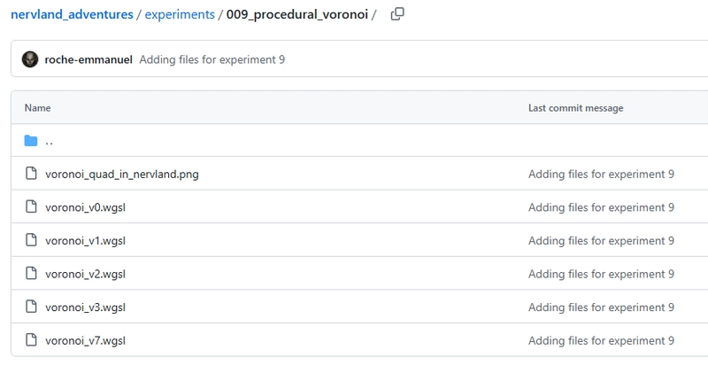Viewport: 708px width, 381px height.
Task: Click the copy path icon
Action: coord(397,14)
